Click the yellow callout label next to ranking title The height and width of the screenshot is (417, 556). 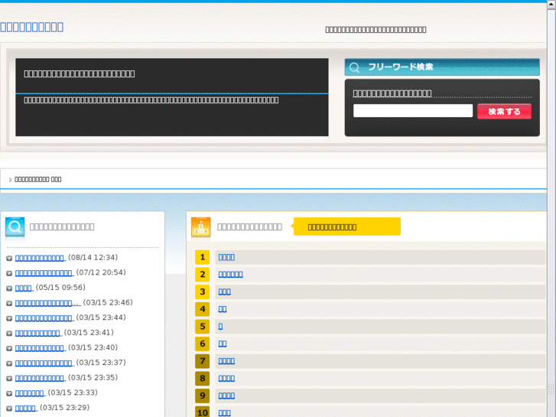tap(346, 226)
